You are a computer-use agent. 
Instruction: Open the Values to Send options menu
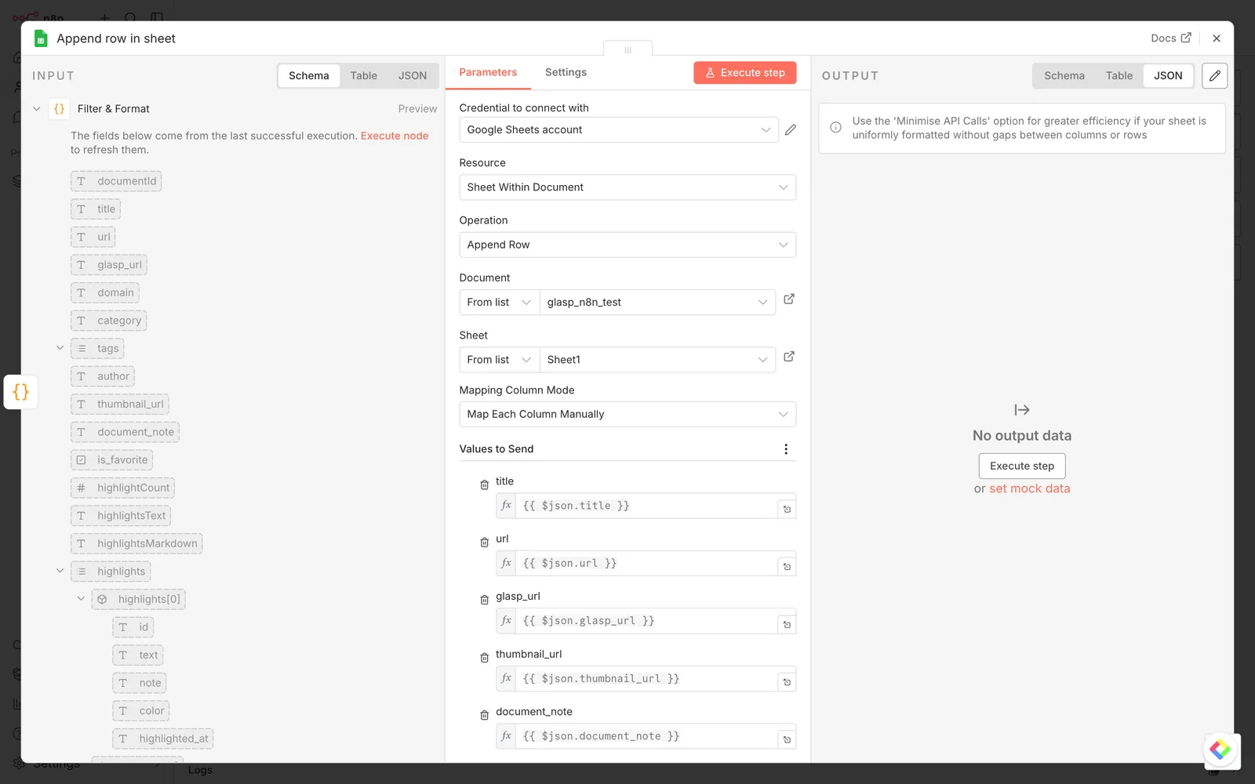point(786,449)
